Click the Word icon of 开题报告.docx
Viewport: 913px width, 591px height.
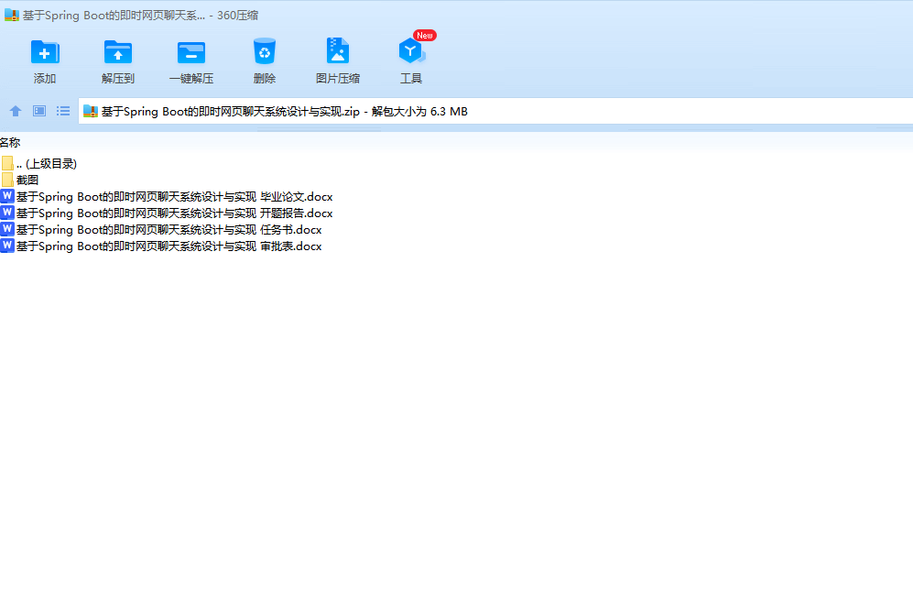tap(7, 213)
